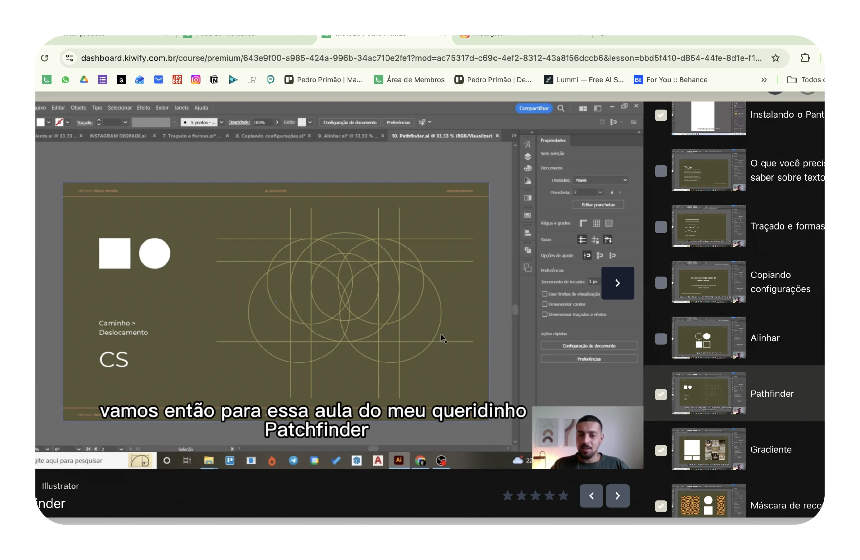Screen dimensions: 860x560
Task: Click the Illustrator Ai icon in Windows taskbar
Action: point(399,460)
